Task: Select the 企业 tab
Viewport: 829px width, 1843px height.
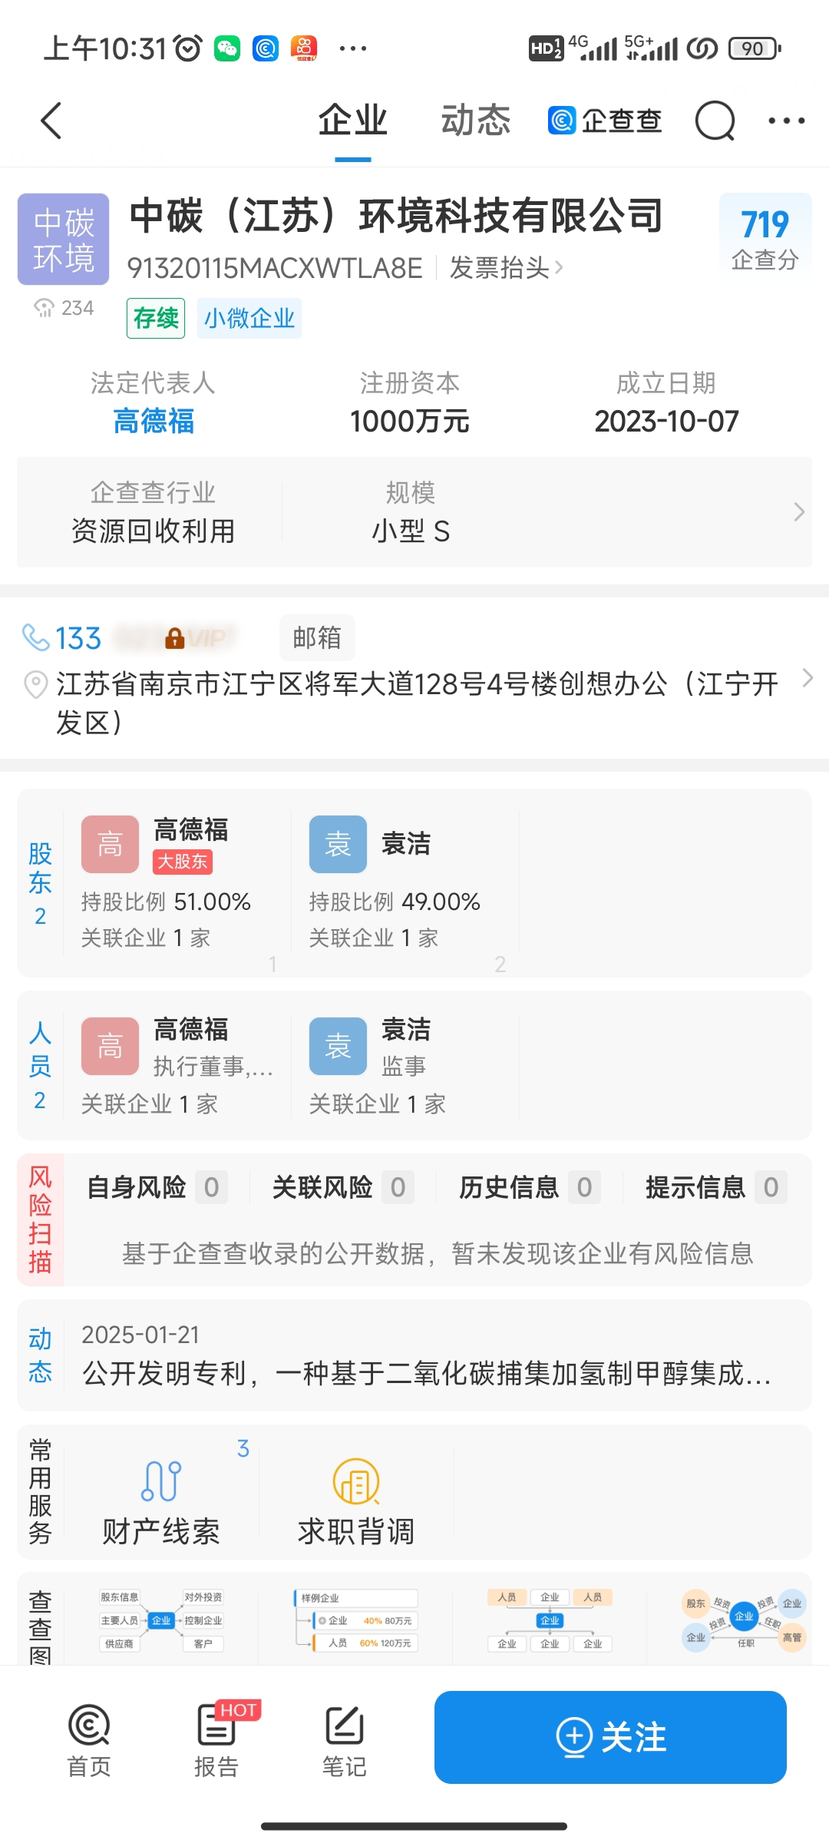Action: click(x=353, y=121)
